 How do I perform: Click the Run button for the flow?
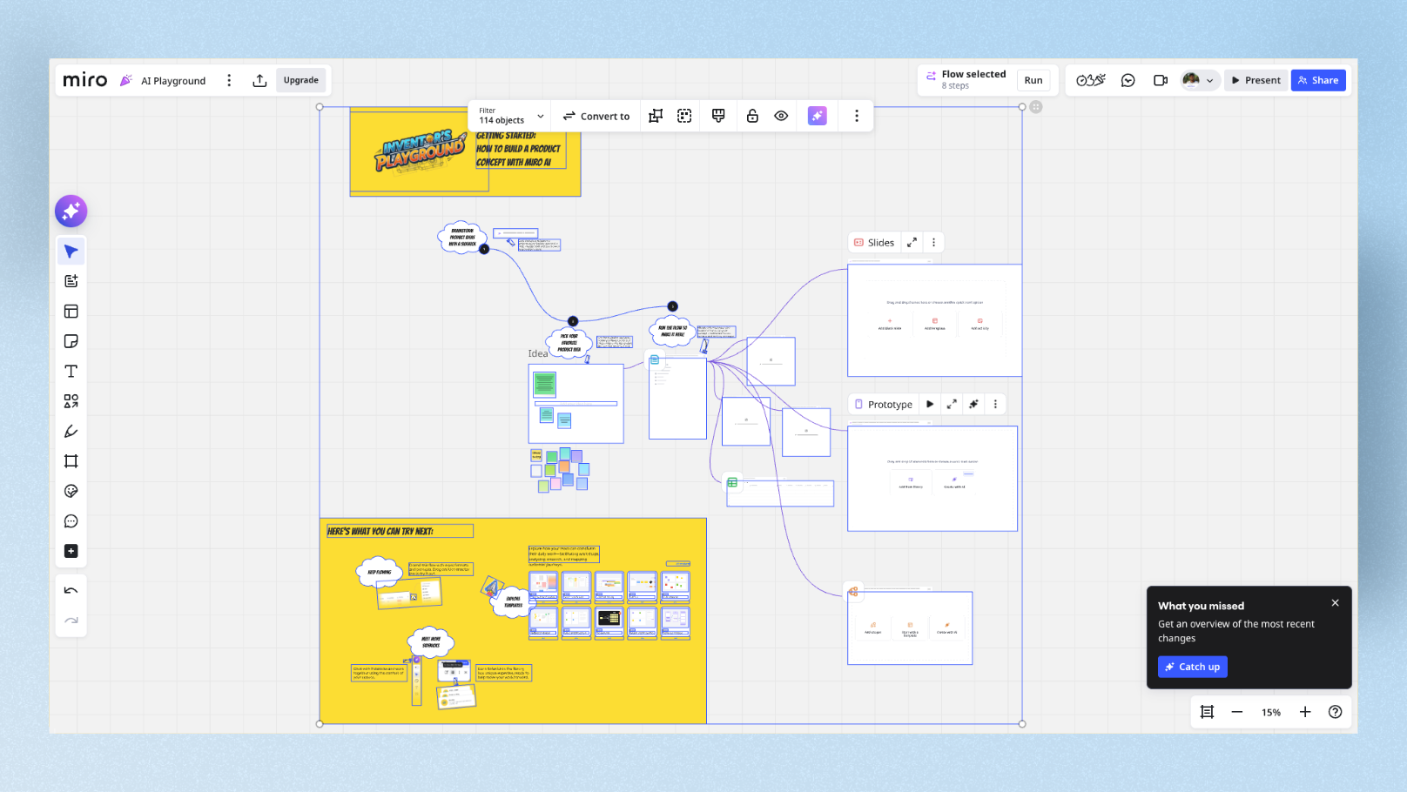point(1033,80)
